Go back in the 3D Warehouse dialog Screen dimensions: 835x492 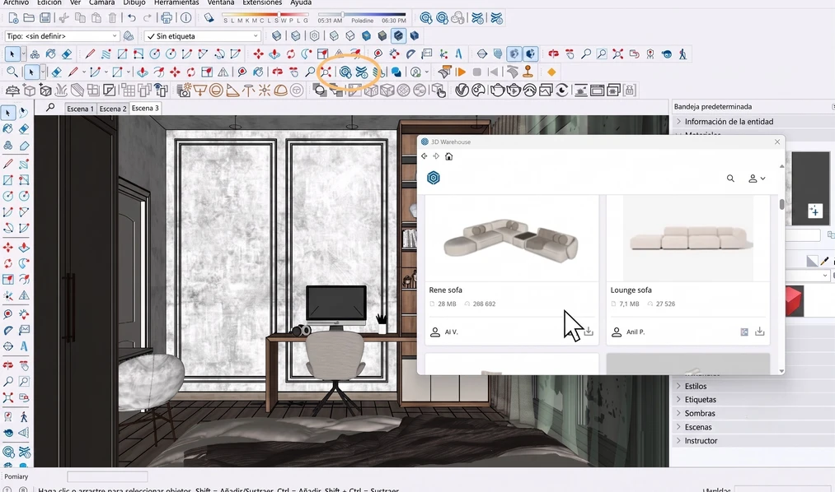tap(424, 156)
